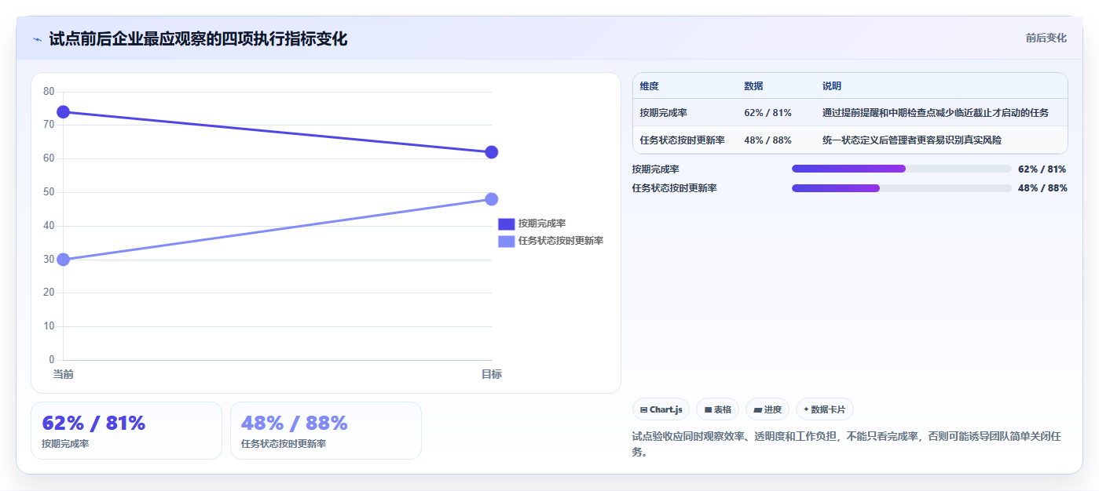
Task: Click the 按期完成率 data point at 62
Action: 491,152
